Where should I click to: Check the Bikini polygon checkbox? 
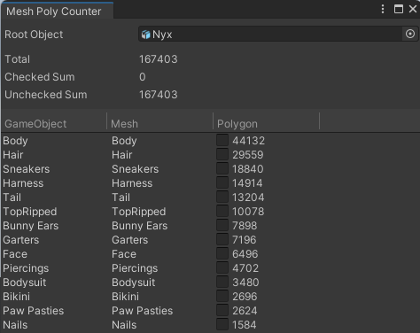[x=222, y=296]
